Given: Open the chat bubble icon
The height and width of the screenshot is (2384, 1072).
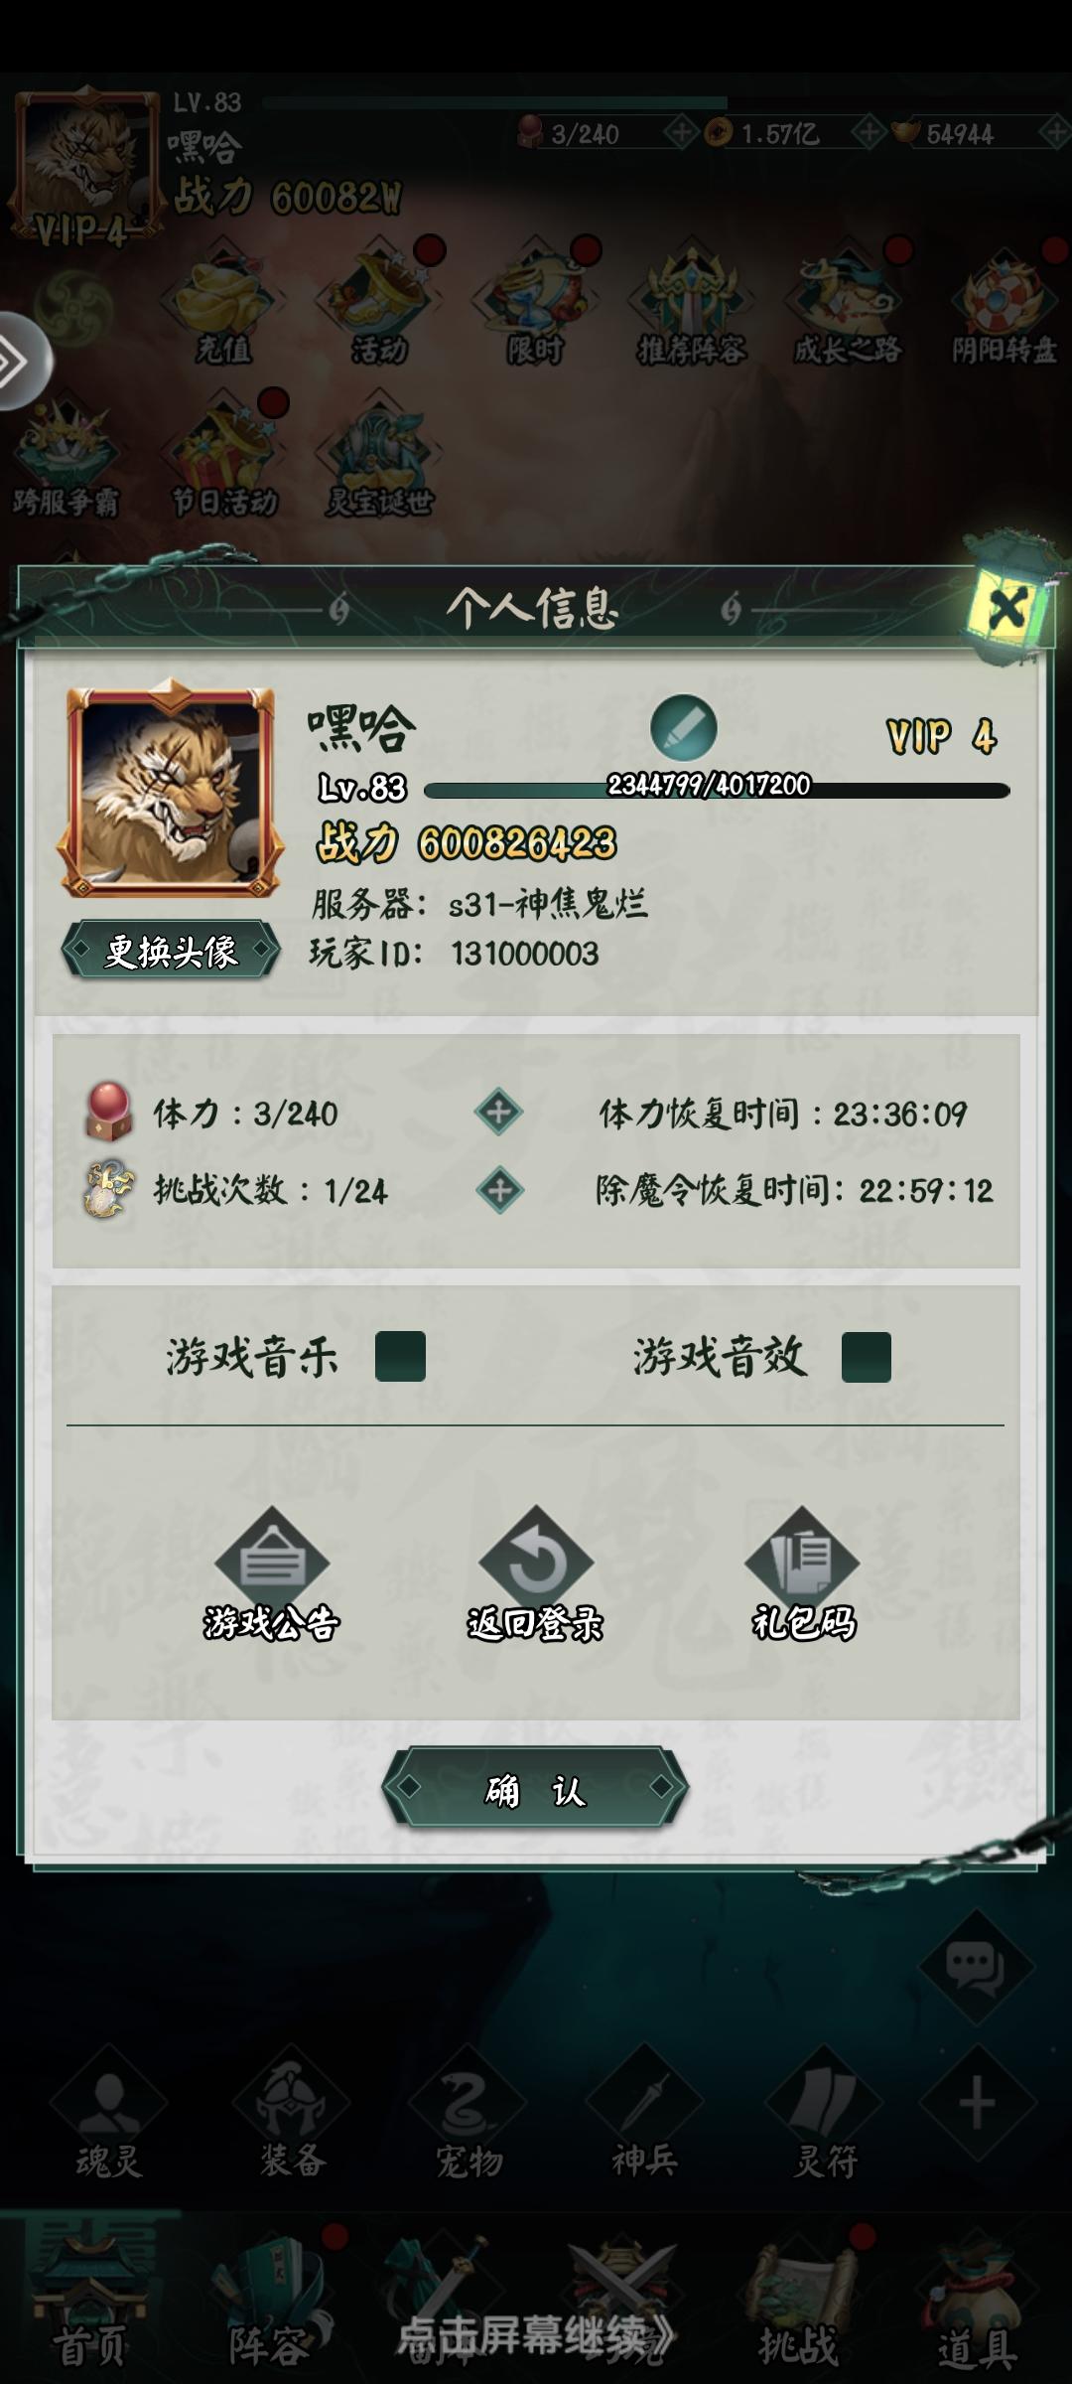Looking at the screenshot, I should [975, 1966].
